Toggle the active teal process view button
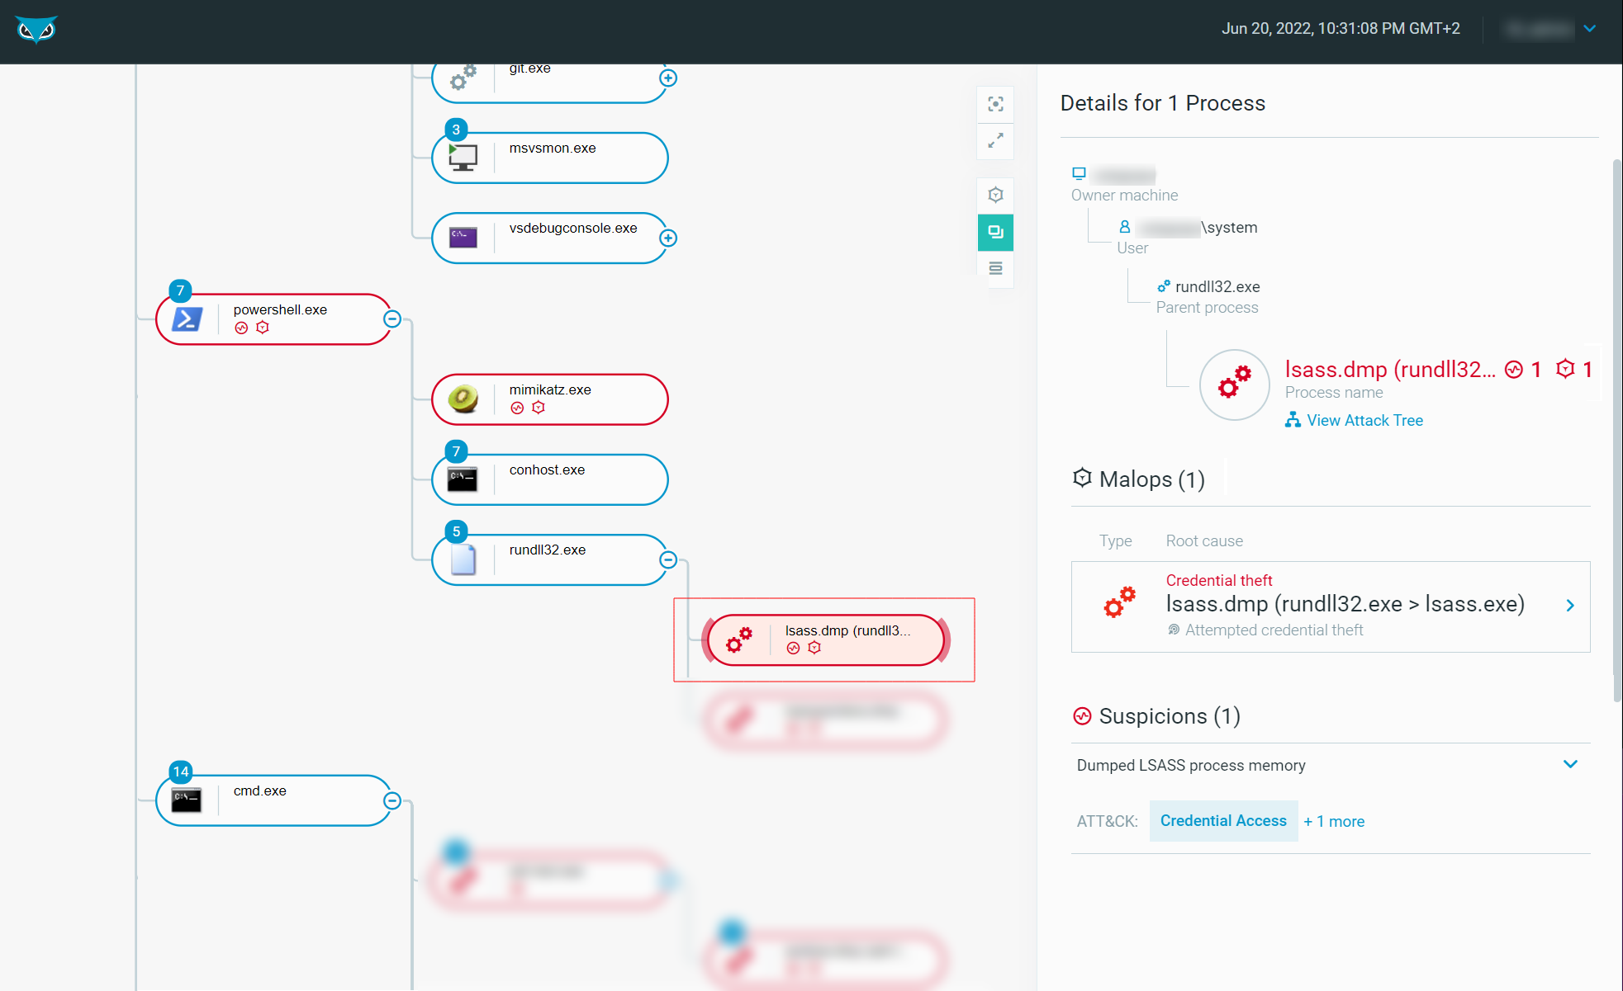The height and width of the screenshot is (991, 1623). point(995,232)
